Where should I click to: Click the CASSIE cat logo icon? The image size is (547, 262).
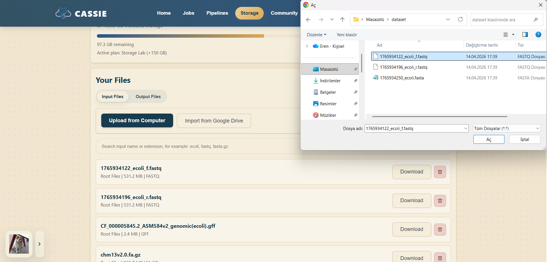63,13
